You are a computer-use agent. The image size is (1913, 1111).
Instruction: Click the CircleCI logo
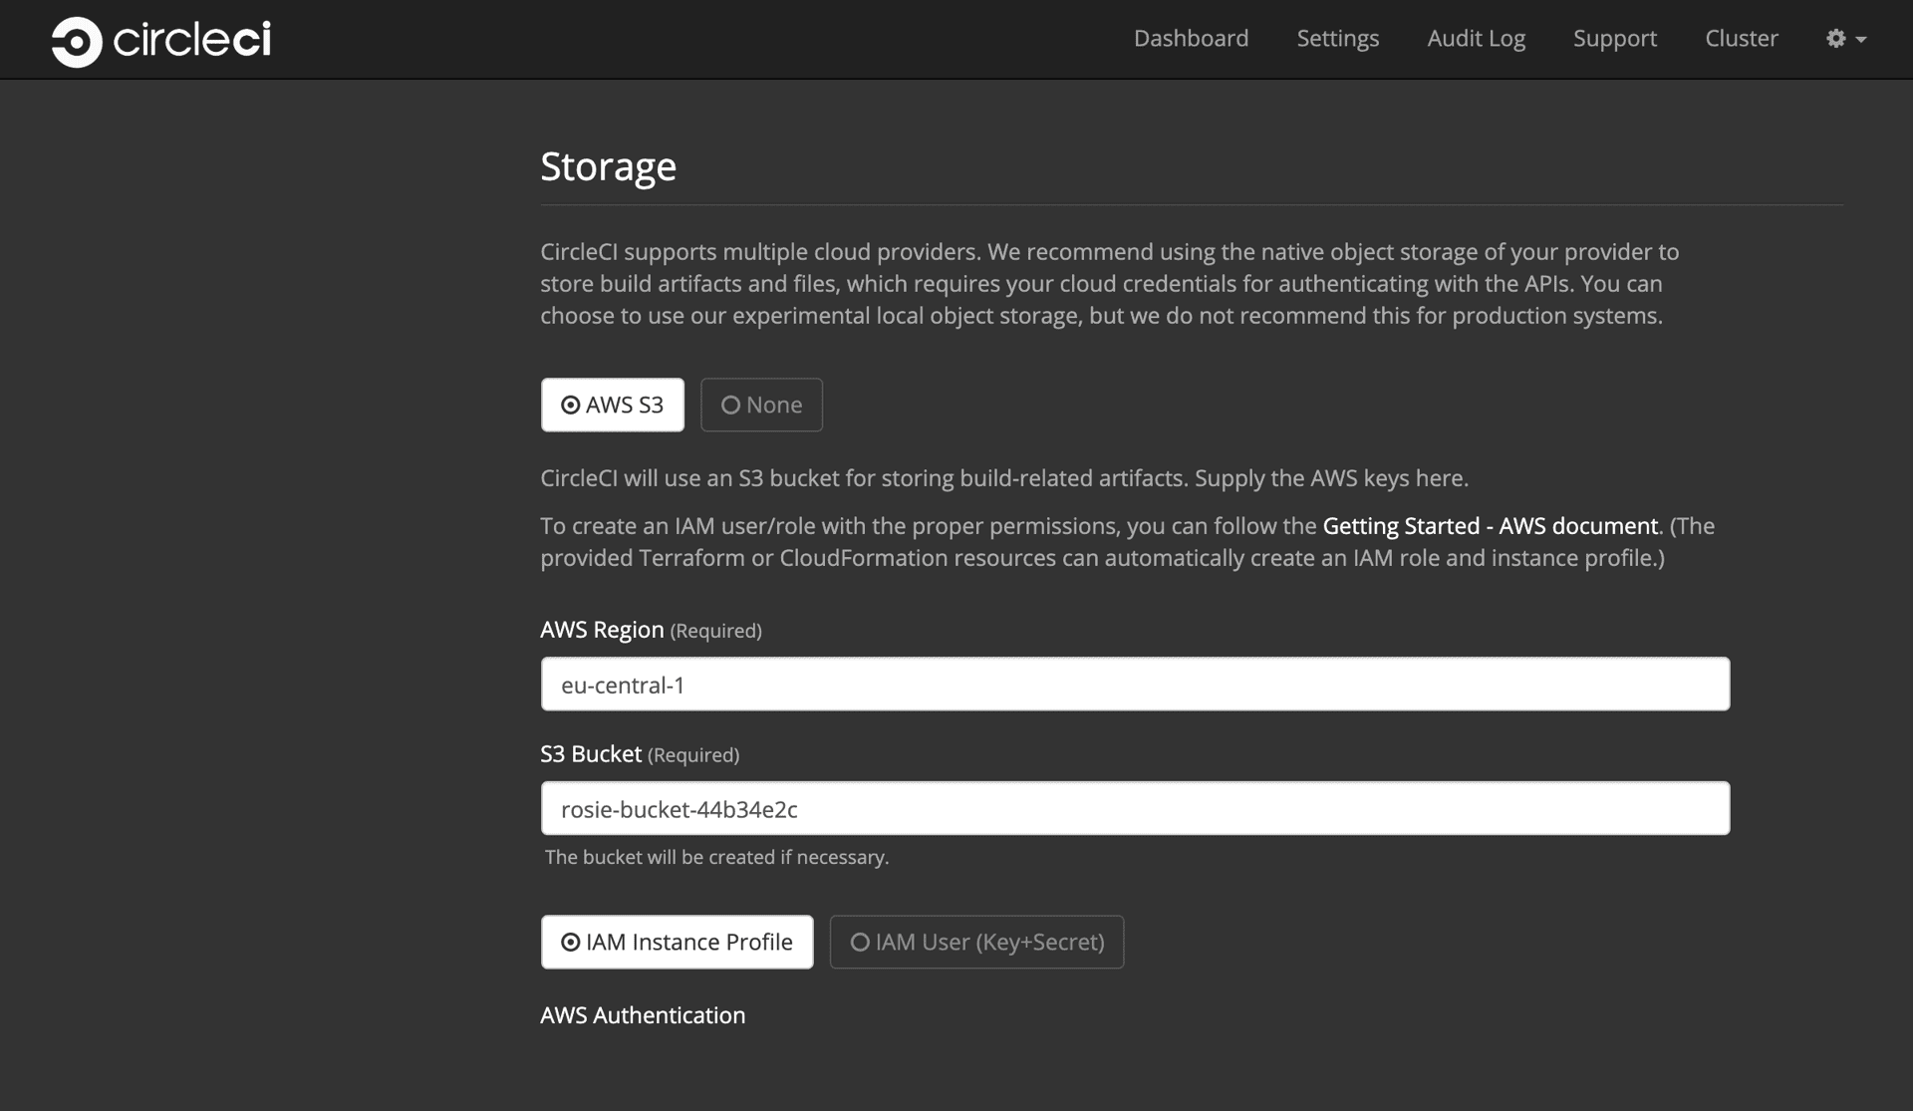[x=161, y=41]
